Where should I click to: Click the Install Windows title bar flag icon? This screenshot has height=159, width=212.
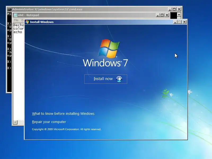click(27, 22)
